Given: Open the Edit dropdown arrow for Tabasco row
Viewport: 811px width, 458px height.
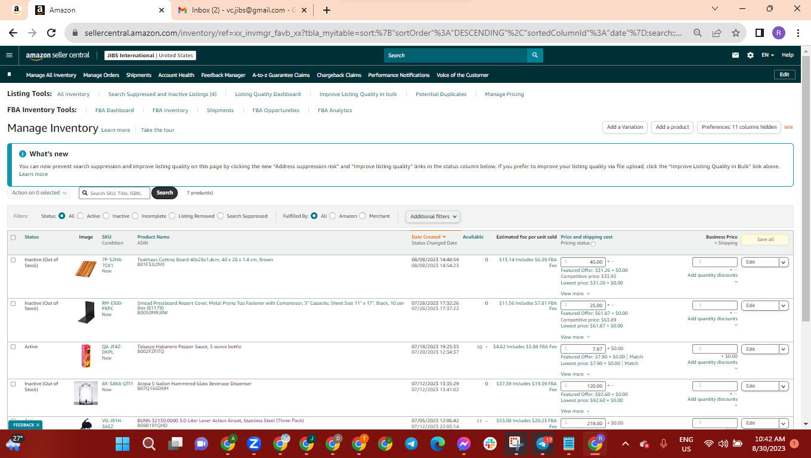Looking at the screenshot, I should (x=784, y=349).
